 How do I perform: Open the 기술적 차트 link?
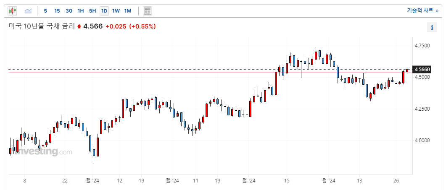(423, 11)
